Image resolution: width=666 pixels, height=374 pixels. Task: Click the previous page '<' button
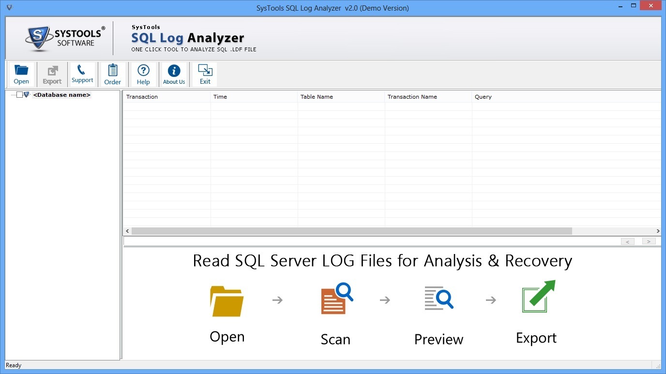point(627,241)
